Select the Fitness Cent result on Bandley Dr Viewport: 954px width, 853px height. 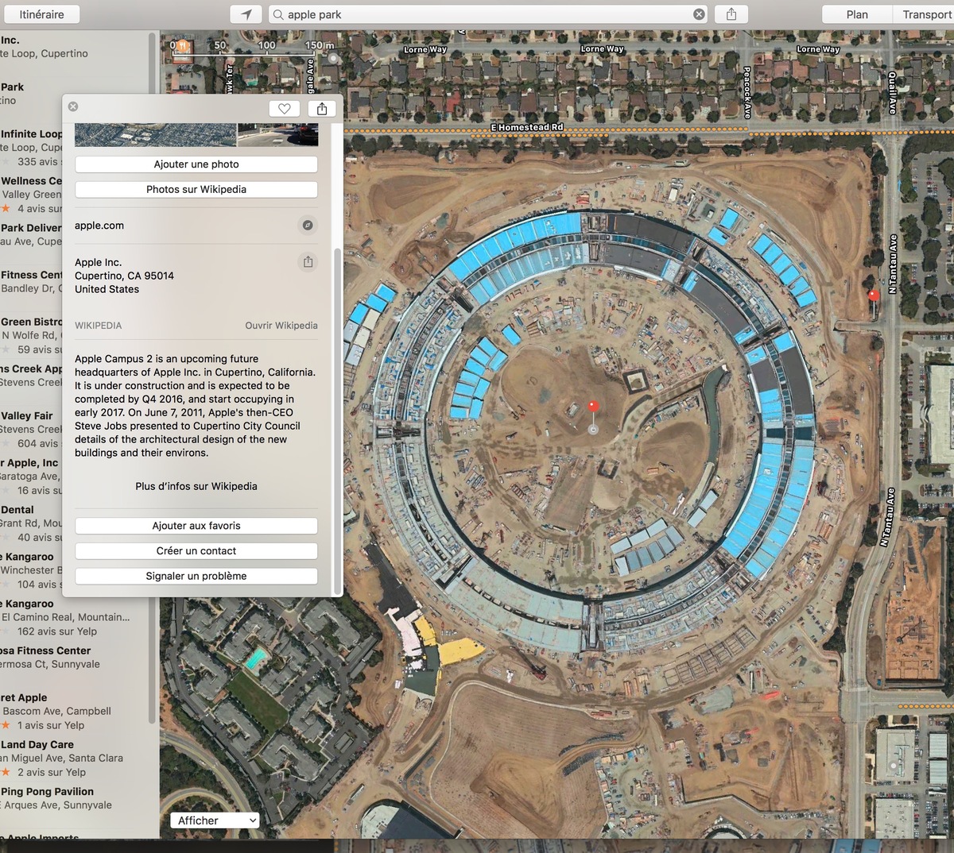click(32, 282)
